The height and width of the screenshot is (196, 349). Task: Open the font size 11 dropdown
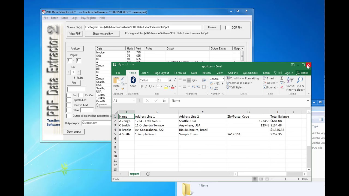pyautogui.click(x=166, y=80)
